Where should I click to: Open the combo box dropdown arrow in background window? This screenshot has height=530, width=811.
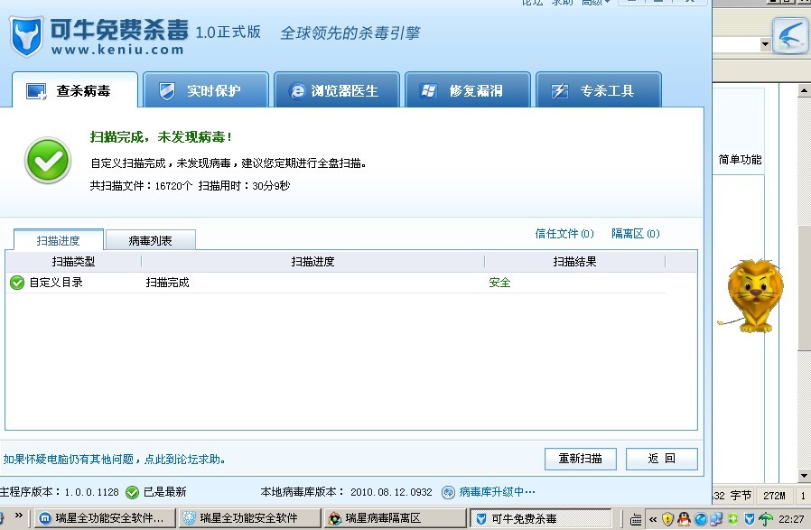point(766,44)
